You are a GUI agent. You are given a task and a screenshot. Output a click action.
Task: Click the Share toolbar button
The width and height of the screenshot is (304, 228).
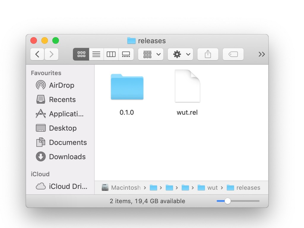pos(208,54)
